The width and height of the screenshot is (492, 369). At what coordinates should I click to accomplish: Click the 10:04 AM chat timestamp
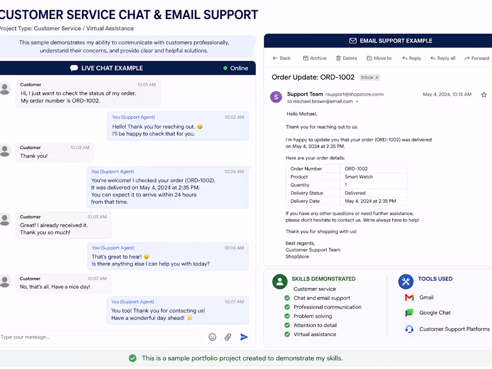pyautogui.click(x=234, y=172)
